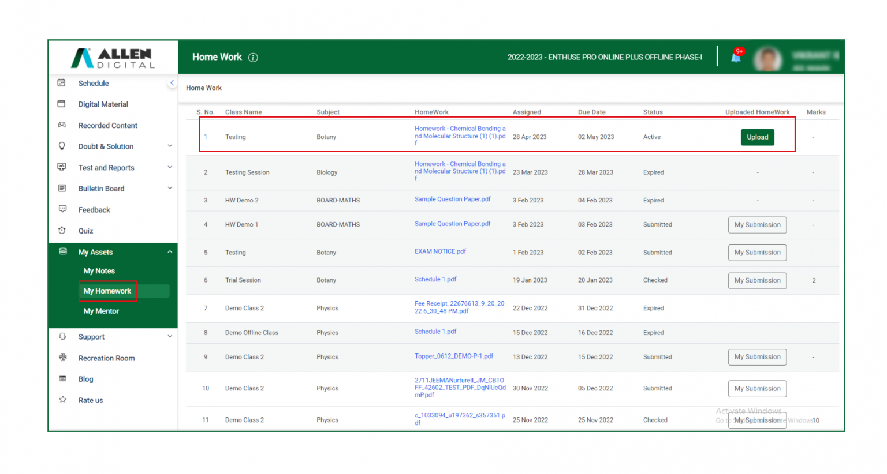Open Topper_0612_DEMO-P-1.pdf link
The image size is (887, 474).
(x=454, y=356)
